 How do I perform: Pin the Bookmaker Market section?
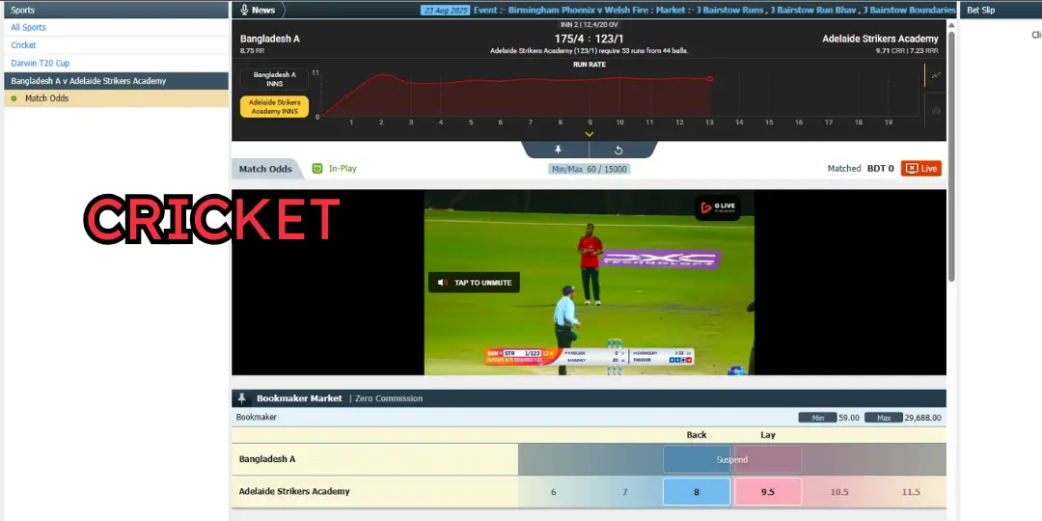241,398
